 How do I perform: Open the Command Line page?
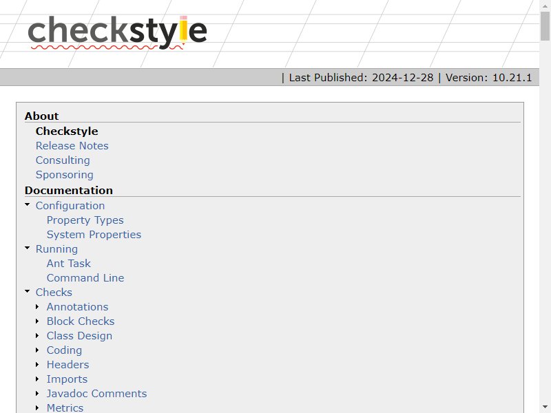click(85, 278)
